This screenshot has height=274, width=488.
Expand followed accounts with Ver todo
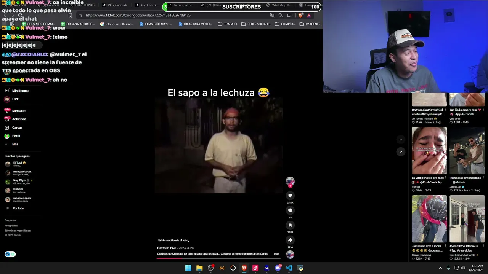(x=14, y=208)
